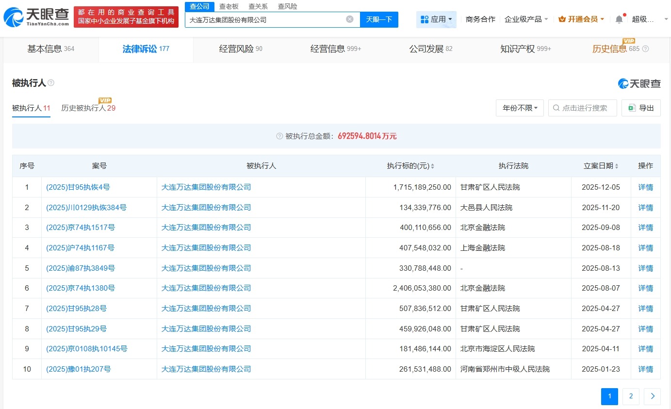Go to pagination page 2
Screen dimensions: 671x409
click(x=631, y=396)
